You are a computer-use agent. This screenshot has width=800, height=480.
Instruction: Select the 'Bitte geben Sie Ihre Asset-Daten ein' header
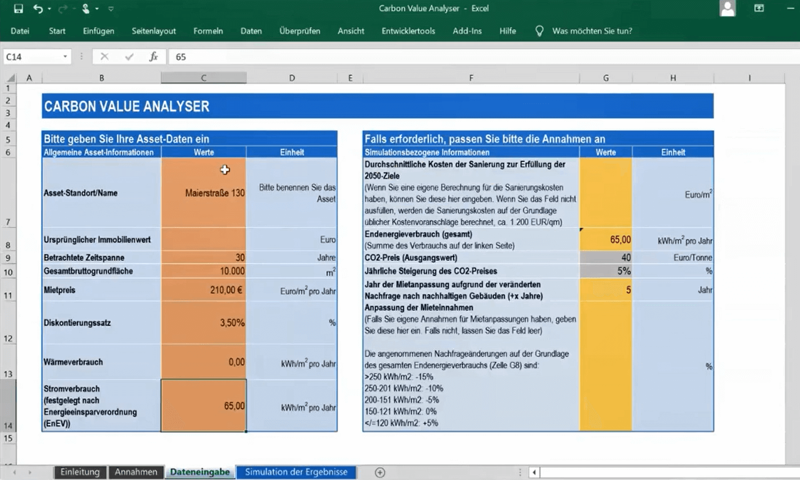click(x=189, y=139)
